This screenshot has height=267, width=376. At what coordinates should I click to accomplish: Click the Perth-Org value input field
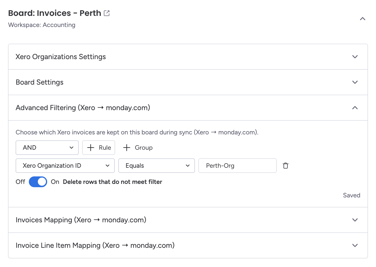point(237,166)
